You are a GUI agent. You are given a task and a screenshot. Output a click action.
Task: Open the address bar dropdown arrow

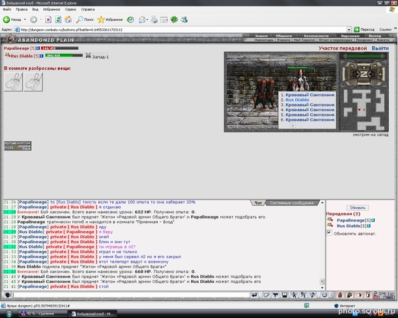point(349,30)
